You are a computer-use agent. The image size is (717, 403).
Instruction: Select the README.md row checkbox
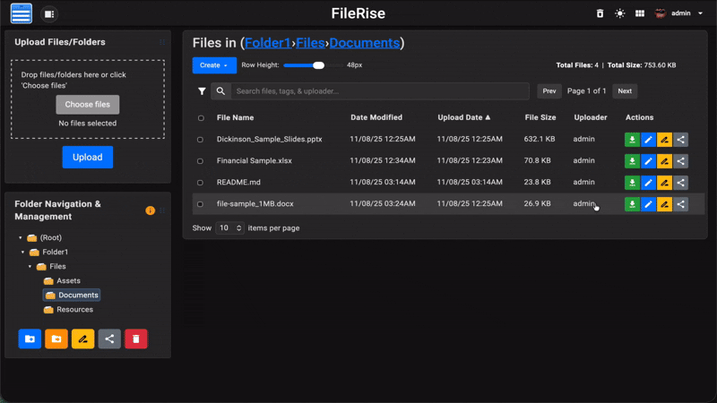[200, 183]
